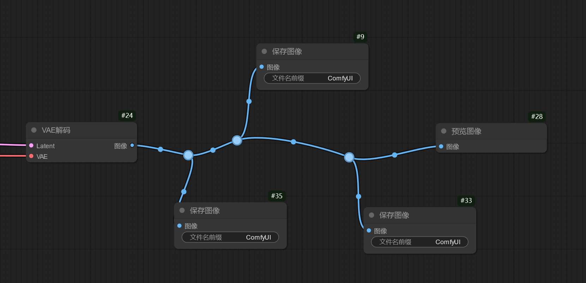The height and width of the screenshot is (283, 586).
Task: Toggle the collapse dot on 保存图像 node #9
Action: tap(264, 52)
